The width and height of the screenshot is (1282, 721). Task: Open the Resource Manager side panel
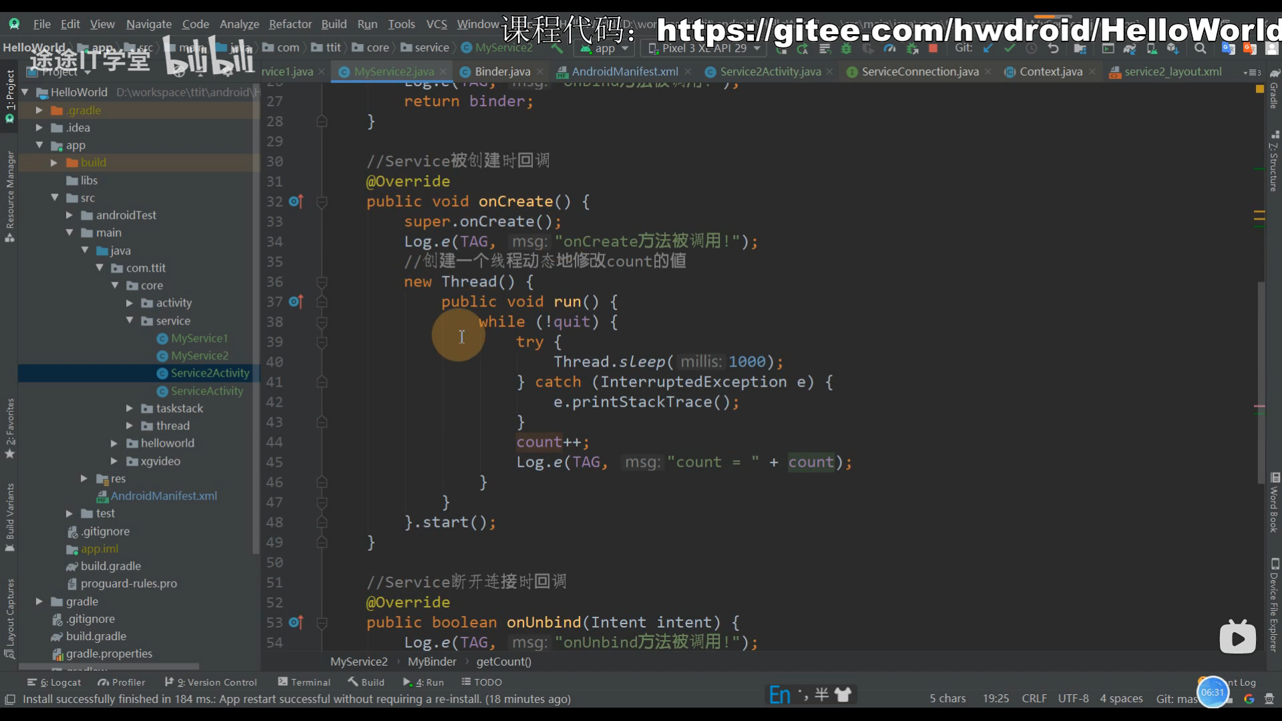coord(9,197)
